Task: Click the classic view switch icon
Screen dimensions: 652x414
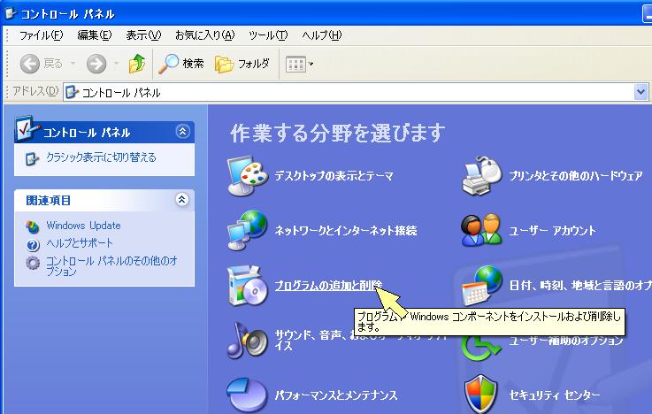Action: [32, 158]
